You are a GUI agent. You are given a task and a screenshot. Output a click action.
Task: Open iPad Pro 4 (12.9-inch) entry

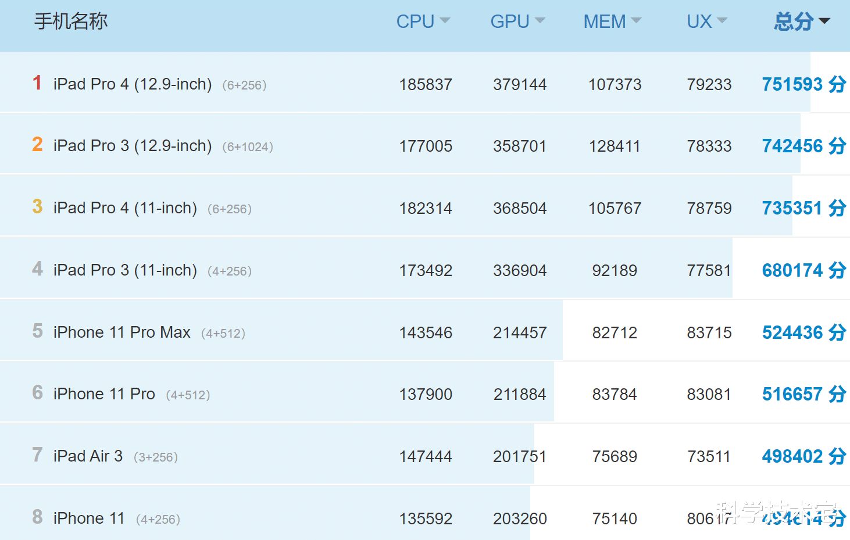pos(133,84)
